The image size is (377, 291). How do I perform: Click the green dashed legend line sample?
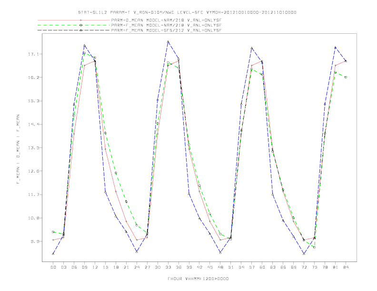(x=74, y=25)
